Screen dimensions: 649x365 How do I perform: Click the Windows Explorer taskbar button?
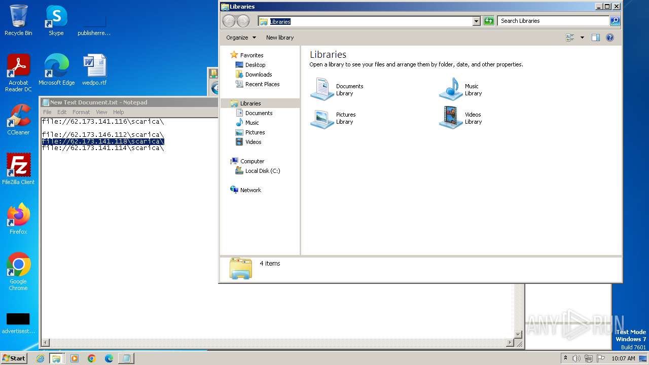pyautogui.click(x=56, y=358)
